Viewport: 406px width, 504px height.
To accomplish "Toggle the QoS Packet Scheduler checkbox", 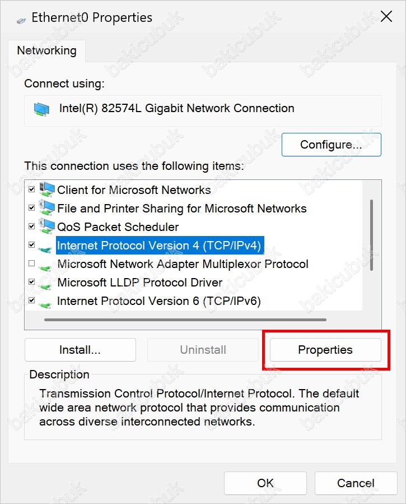I will pos(31,226).
